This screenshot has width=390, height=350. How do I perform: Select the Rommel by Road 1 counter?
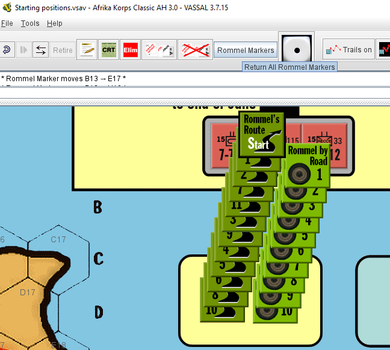coord(308,165)
